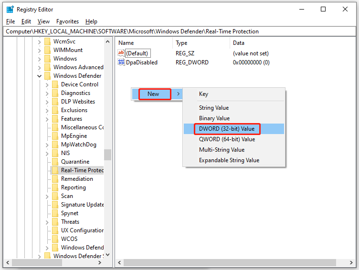Expand the Threats subkey
Image resolution: width=359 pixels, height=270 pixels.
[x=47, y=222]
